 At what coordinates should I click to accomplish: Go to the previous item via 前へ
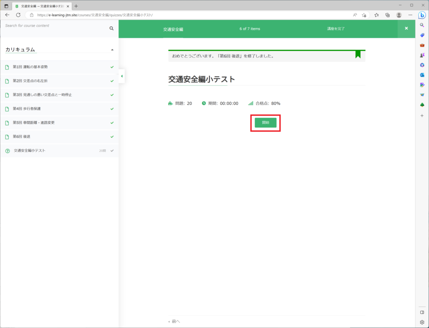(174, 321)
